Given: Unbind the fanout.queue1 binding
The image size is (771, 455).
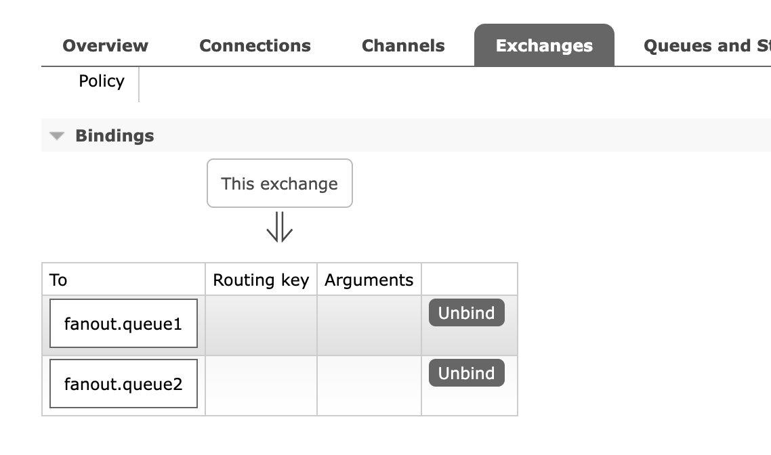Looking at the screenshot, I should coord(467,313).
